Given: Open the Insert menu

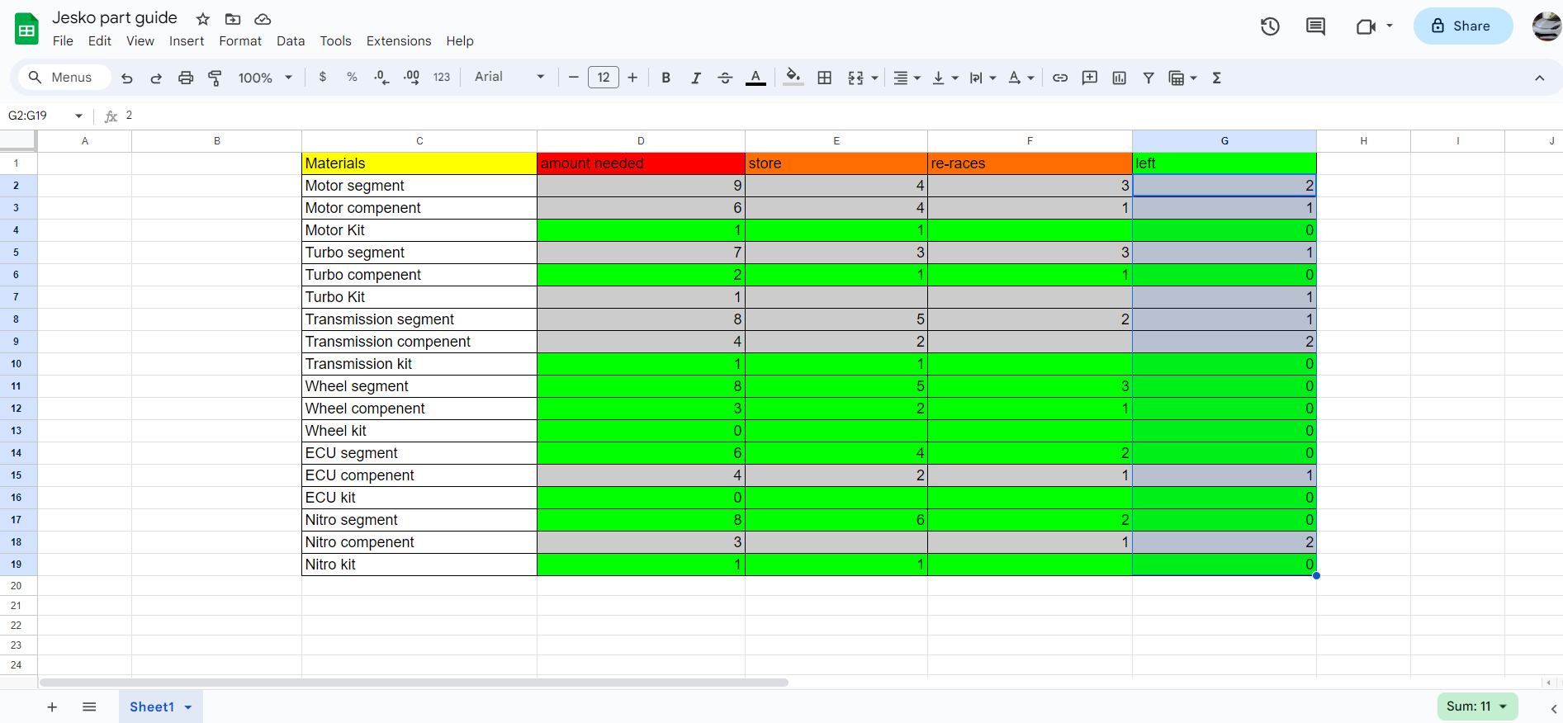Looking at the screenshot, I should [x=187, y=40].
